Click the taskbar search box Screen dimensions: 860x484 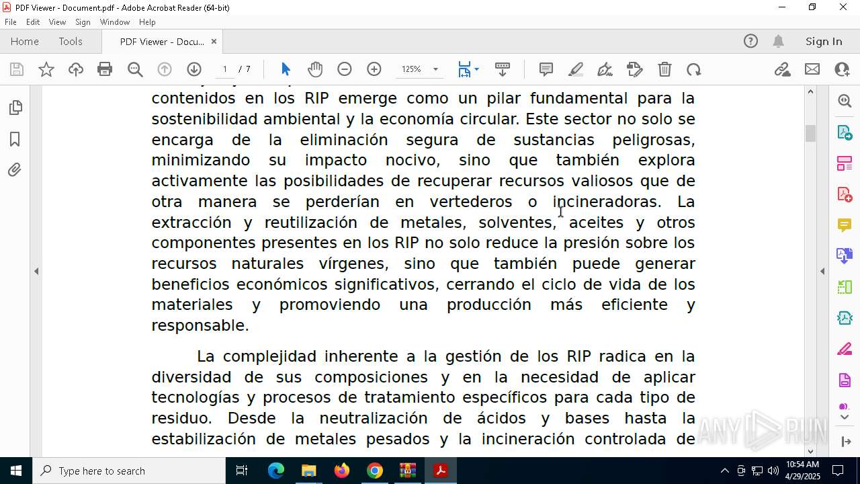(x=129, y=471)
